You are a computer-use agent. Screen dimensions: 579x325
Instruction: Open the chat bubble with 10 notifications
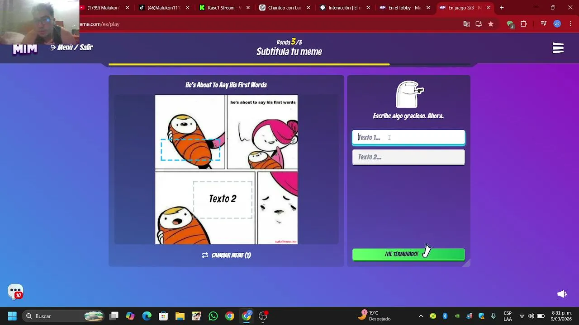click(15, 292)
